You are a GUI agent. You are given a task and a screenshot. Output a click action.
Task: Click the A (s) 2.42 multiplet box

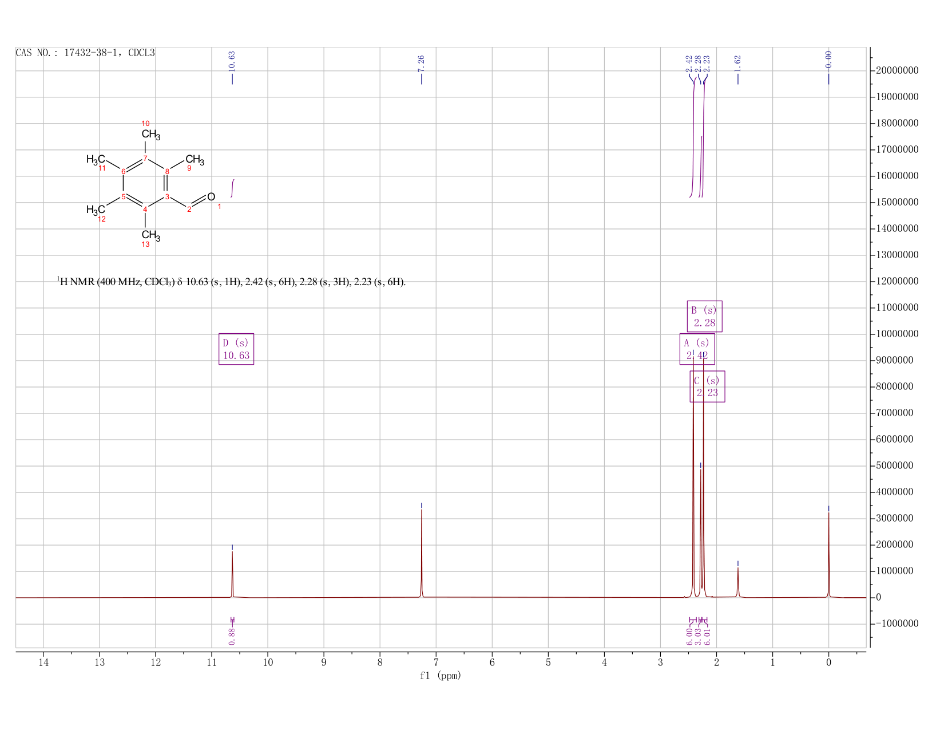(x=697, y=349)
